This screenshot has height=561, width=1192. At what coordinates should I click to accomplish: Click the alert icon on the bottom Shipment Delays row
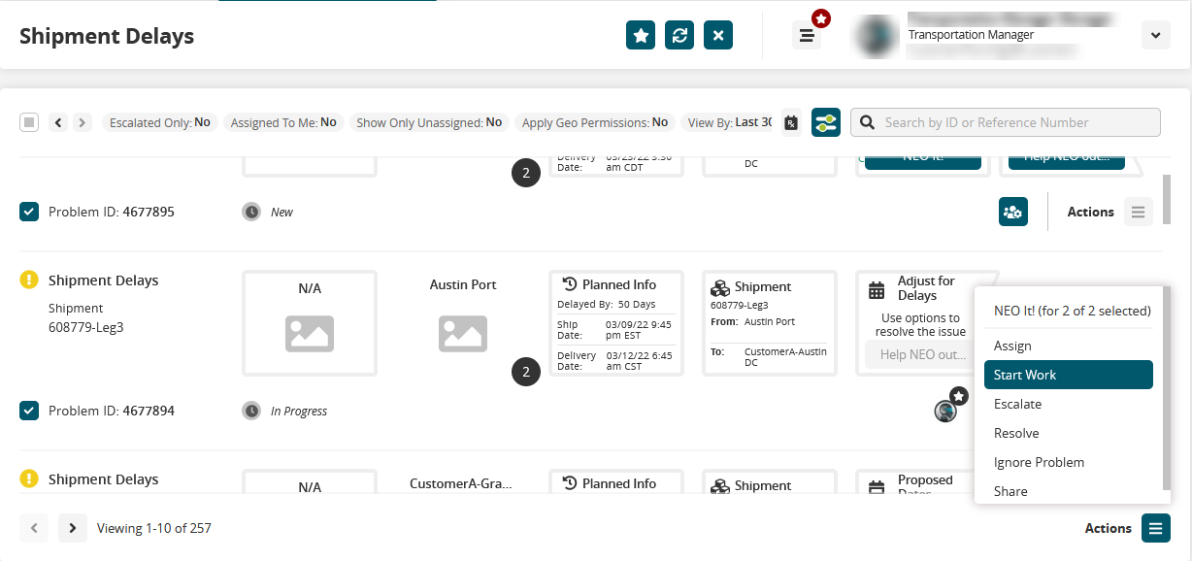coord(29,478)
